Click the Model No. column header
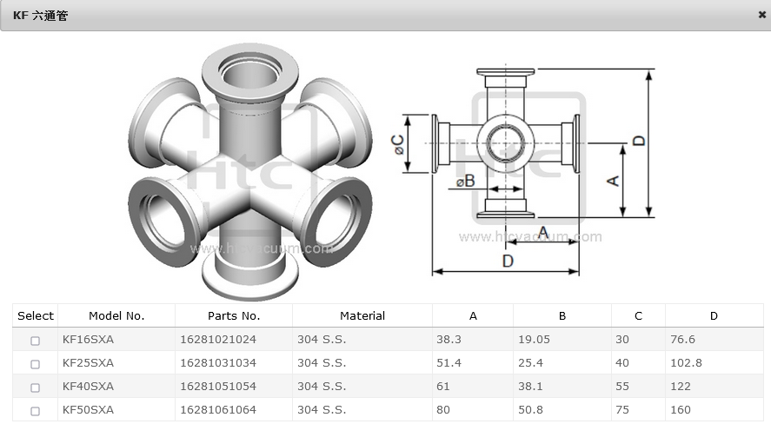 [116, 316]
